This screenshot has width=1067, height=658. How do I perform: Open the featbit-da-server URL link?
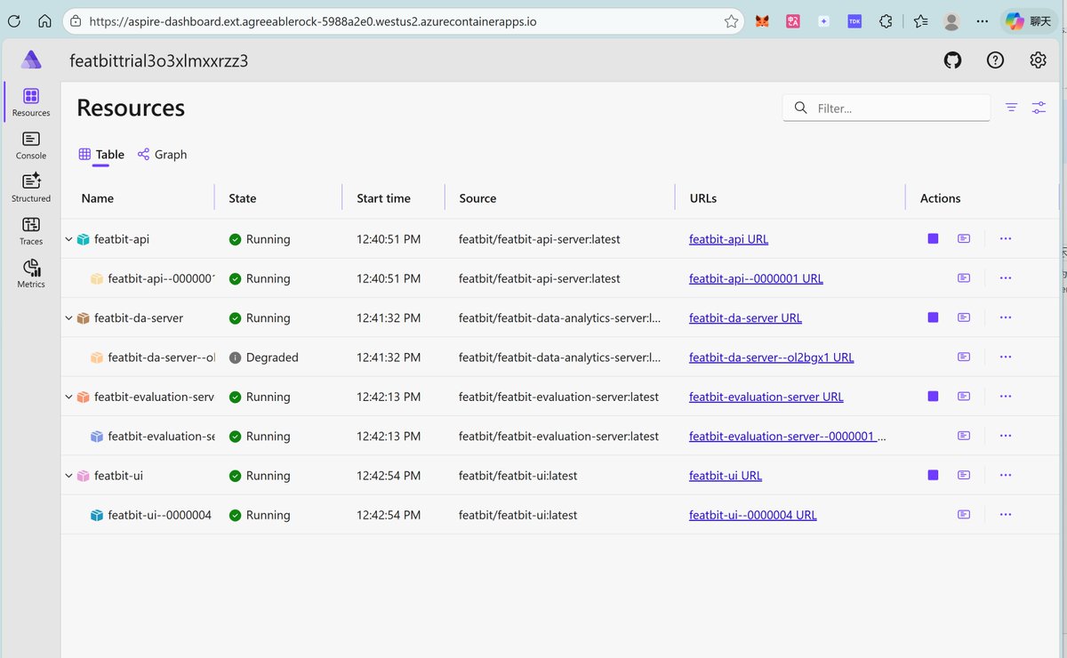745,317
